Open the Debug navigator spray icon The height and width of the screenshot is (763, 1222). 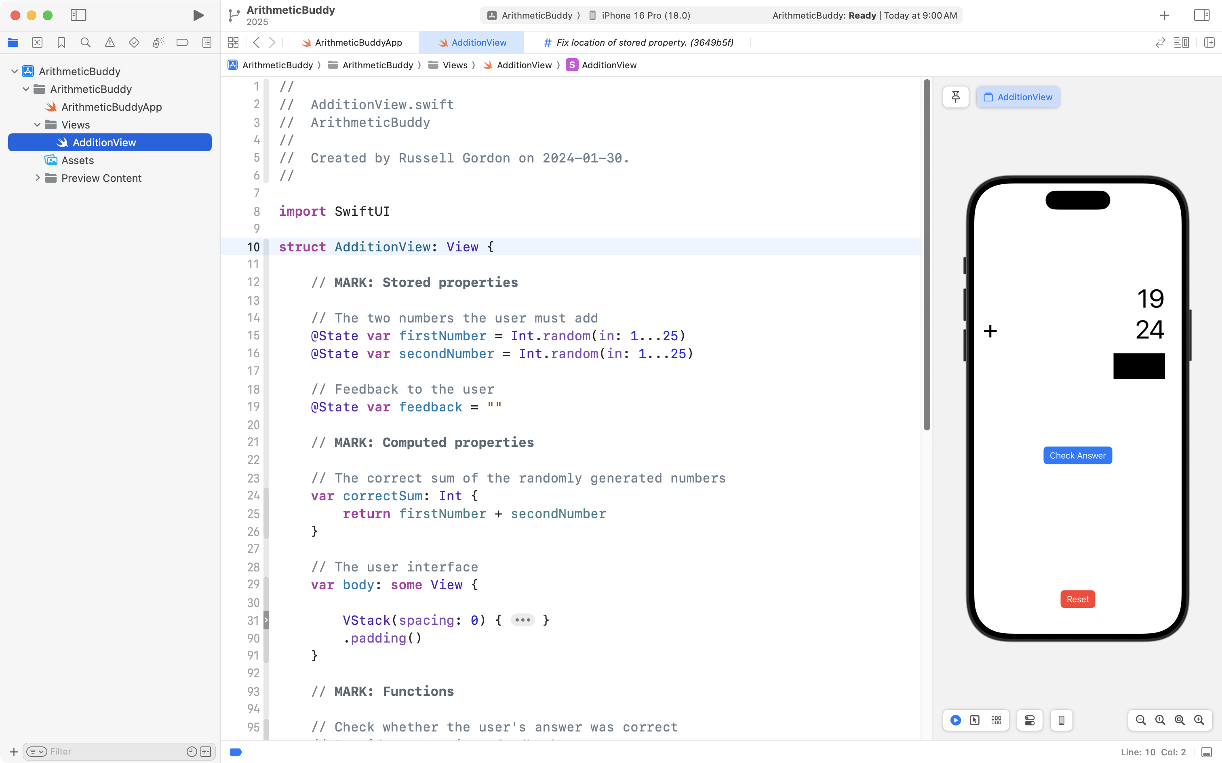pyautogui.click(x=158, y=43)
